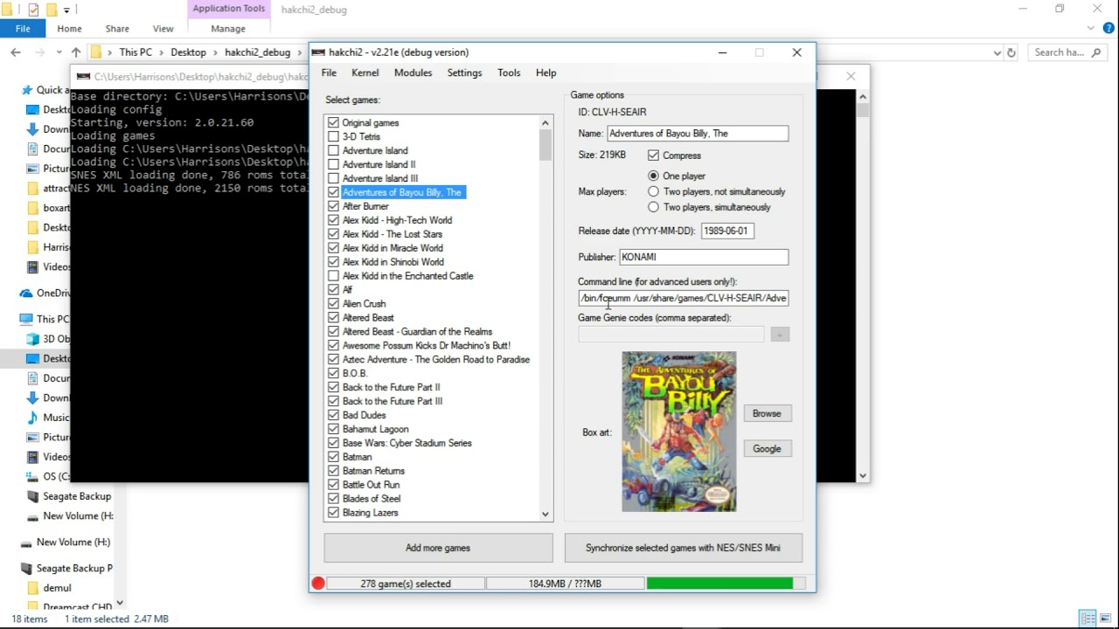Check the 3-D Tetris game
The image size is (1119, 629).
click(x=333, y=137)
